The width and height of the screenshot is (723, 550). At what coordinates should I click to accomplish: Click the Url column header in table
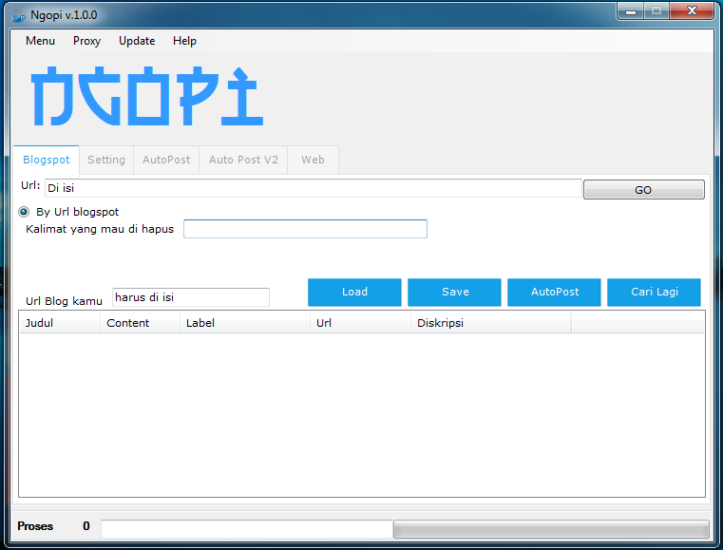coord(360,323)
